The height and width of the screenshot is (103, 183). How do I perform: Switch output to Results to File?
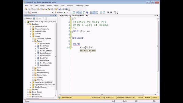[x=97, y=12]
